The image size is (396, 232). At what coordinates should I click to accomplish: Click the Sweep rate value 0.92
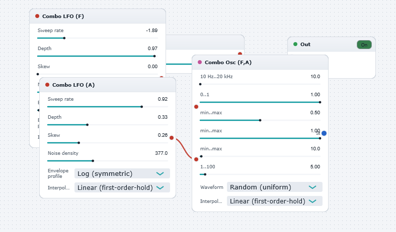163,99
